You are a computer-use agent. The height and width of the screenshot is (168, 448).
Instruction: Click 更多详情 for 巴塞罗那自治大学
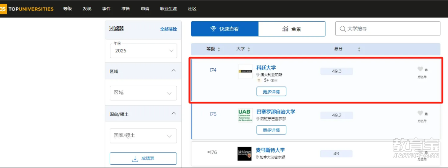pos(271,130)
